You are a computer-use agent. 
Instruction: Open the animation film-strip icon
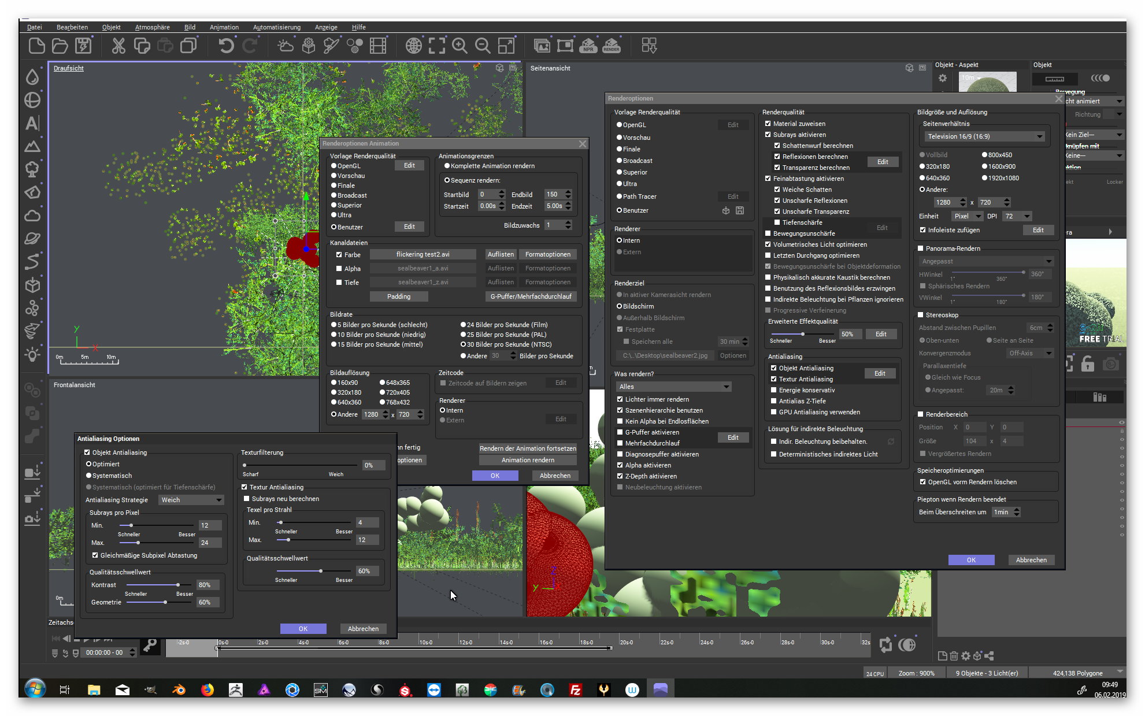[x=378, y=46]
